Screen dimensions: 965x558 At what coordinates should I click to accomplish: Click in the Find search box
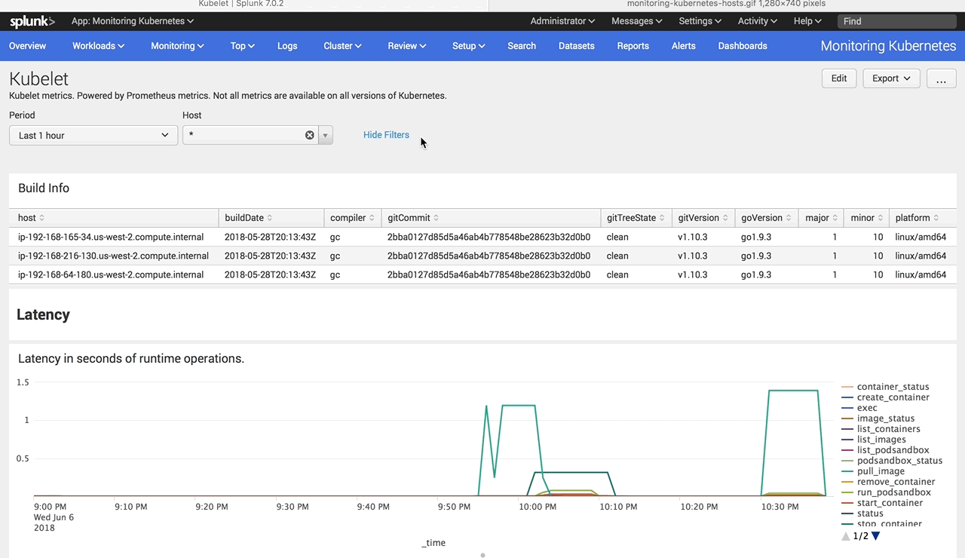(897, 21)
